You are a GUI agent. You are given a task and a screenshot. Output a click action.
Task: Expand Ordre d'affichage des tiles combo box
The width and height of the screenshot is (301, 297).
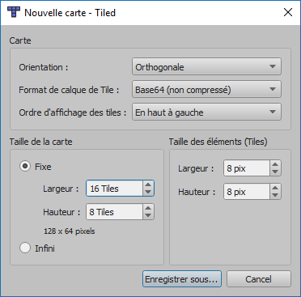(x=206, y=112)
